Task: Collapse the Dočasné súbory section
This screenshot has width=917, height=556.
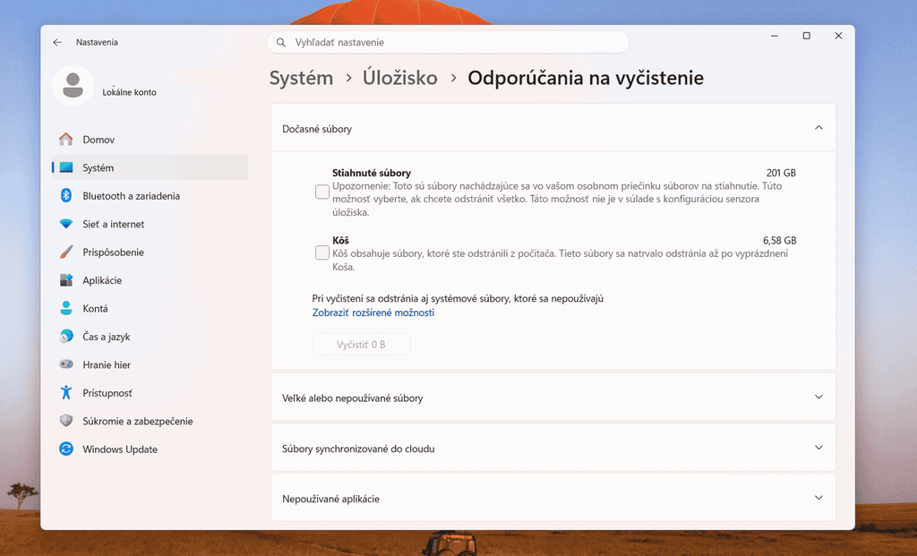Action: (x=818, y=128)
